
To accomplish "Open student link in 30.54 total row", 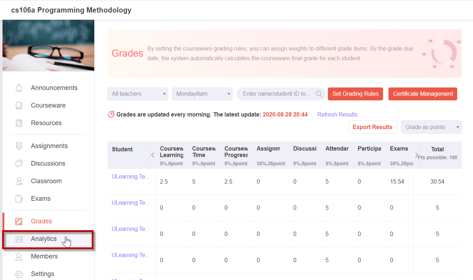I will click(x=131, y=177).
